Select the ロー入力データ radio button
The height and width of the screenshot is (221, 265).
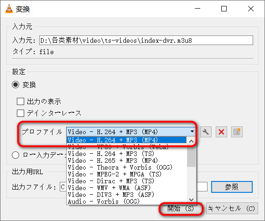[x=16, y=155]
